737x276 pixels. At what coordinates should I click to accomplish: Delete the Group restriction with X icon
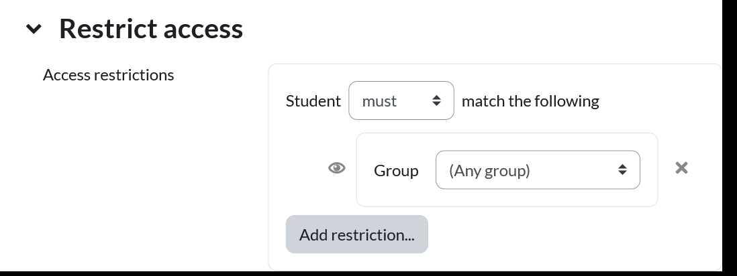click(x=681, y=168)
